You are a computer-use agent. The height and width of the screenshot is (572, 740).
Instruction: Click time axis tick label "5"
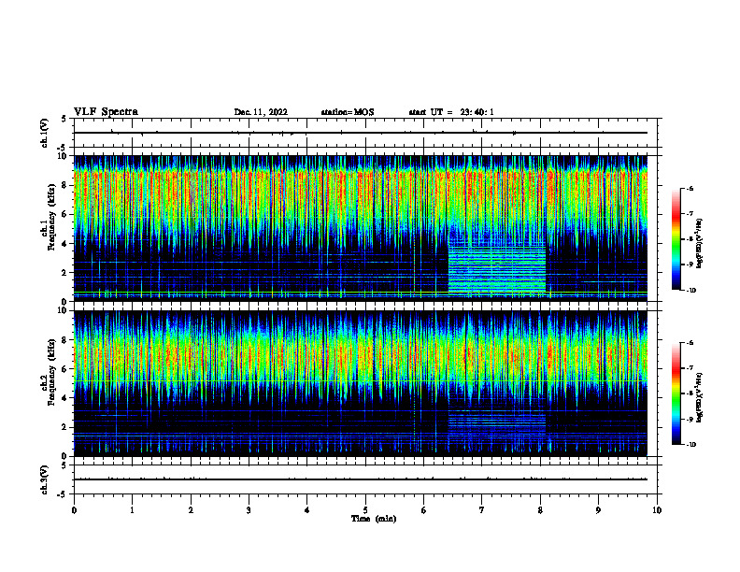pos(365,510)
